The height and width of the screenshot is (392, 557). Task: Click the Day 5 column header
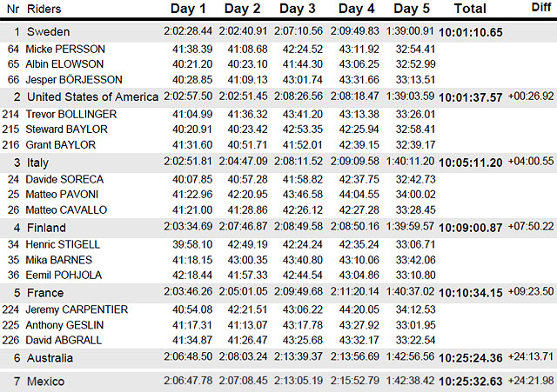pyautogui.click(x=412, y=9)
